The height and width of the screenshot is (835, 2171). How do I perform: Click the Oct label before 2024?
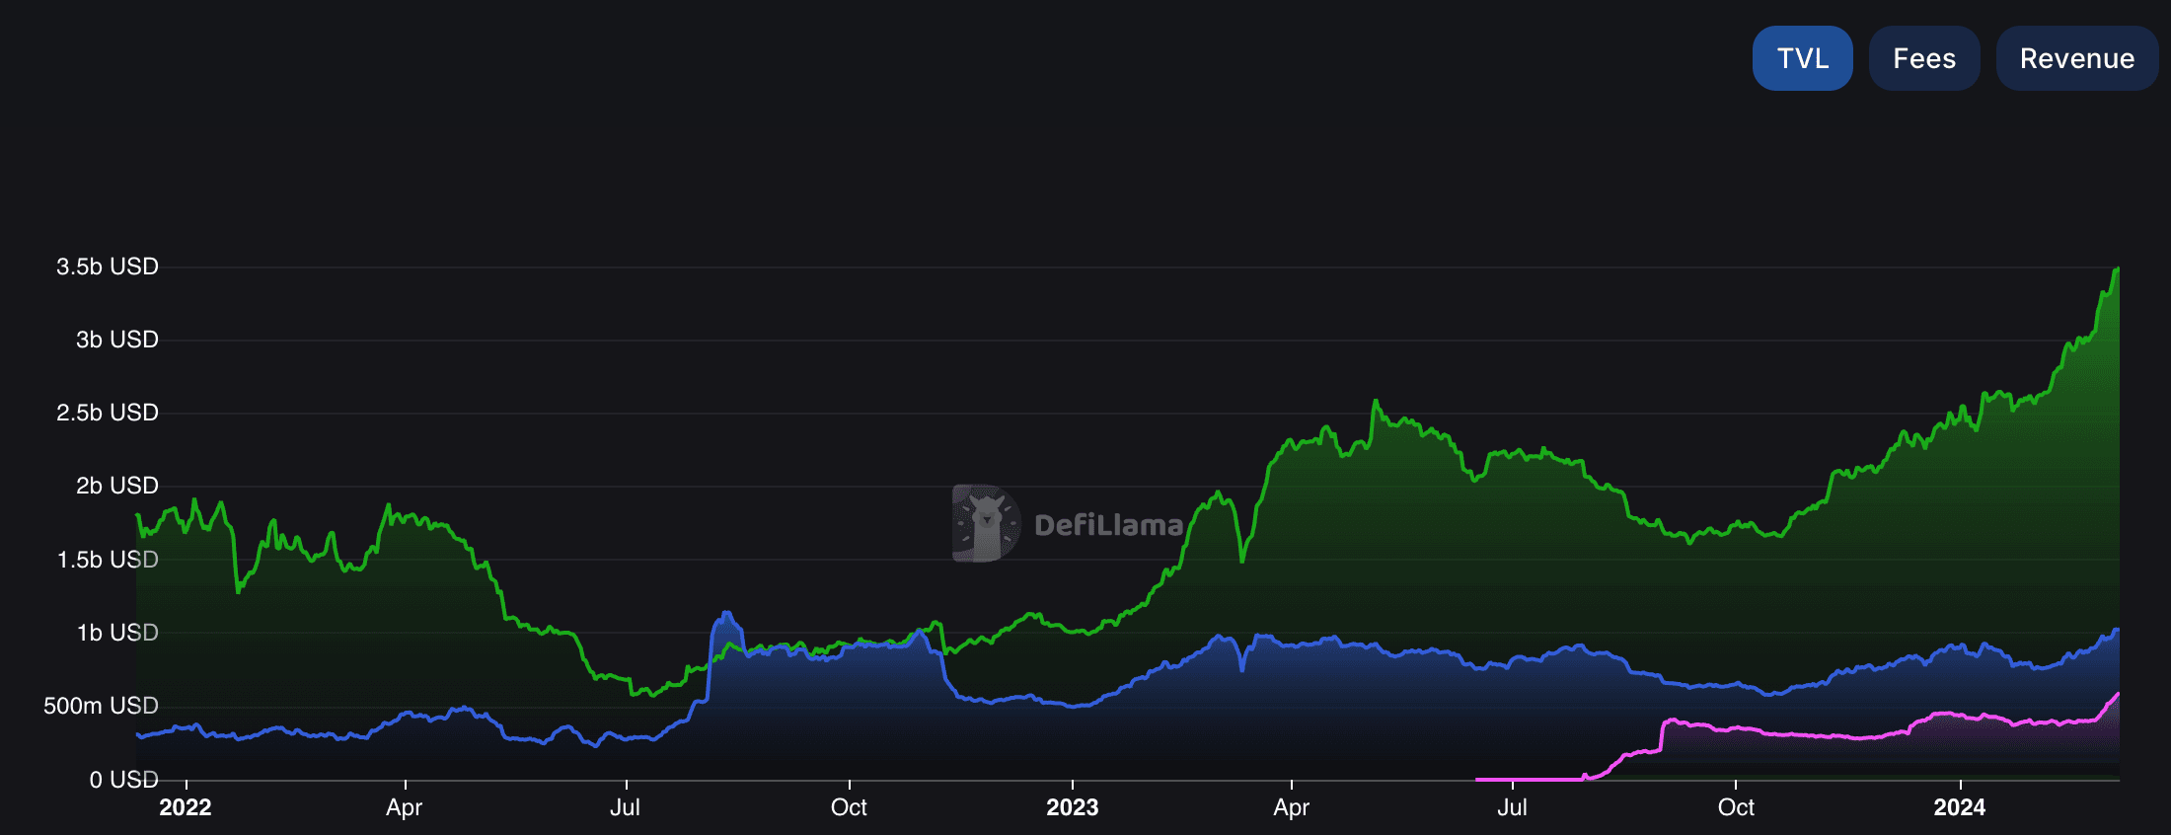coord(1736,807)
